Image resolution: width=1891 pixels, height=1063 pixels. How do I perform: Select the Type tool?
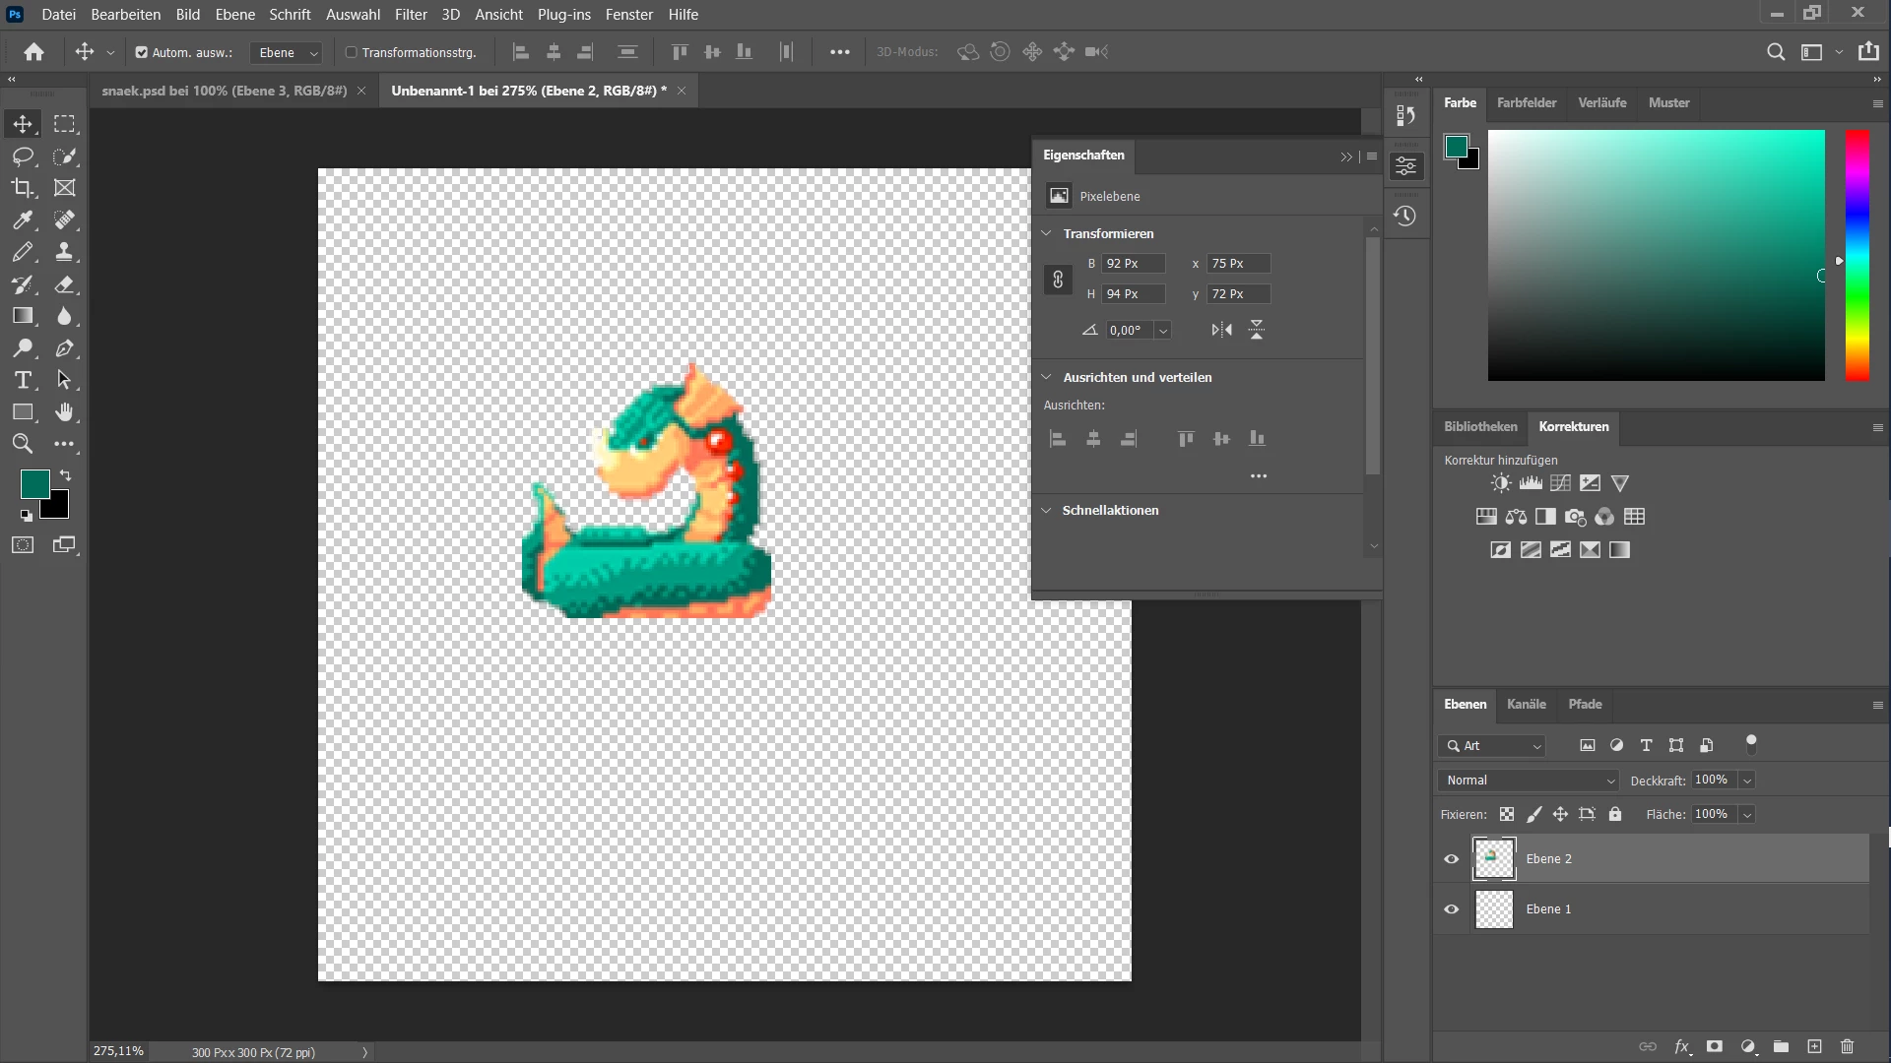pos(23,381)
